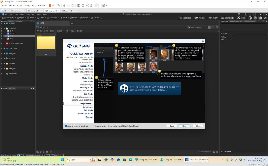Click the Back button

pyautogui.click(x=172, y=126)
